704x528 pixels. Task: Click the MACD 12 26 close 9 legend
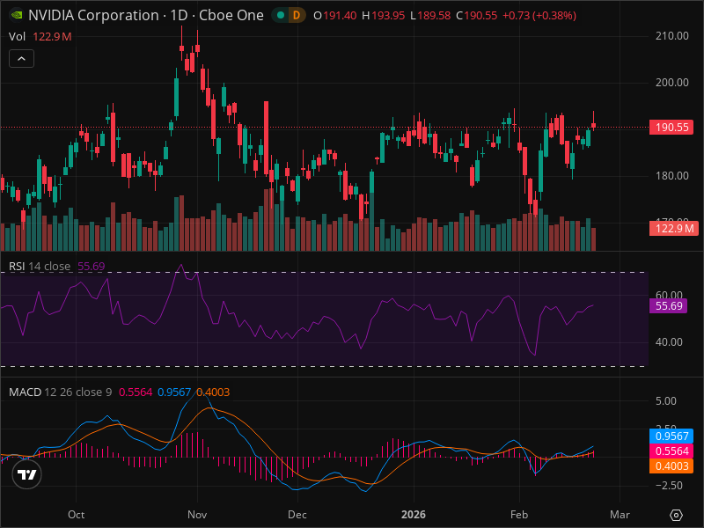(119, 392)
